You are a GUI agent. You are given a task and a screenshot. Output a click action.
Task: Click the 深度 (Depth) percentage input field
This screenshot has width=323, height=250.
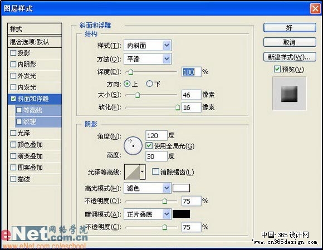pyautogui.click(x=191, y=72)
